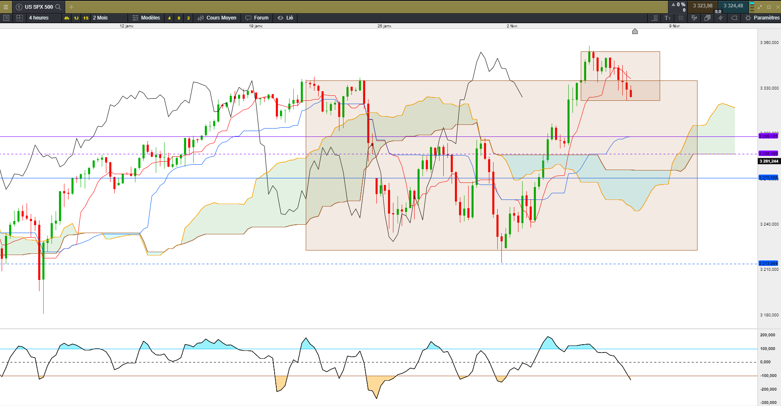Open Paramètres settings
The image size is (781, 406).
762,18
